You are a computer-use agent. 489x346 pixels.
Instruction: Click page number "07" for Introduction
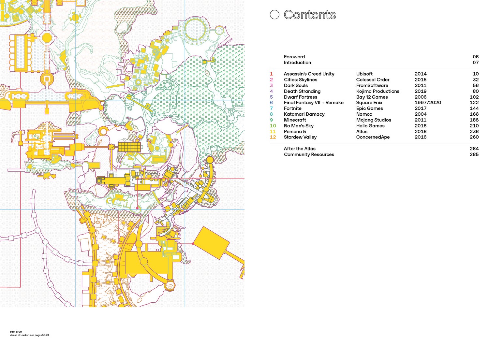(476, 63)
